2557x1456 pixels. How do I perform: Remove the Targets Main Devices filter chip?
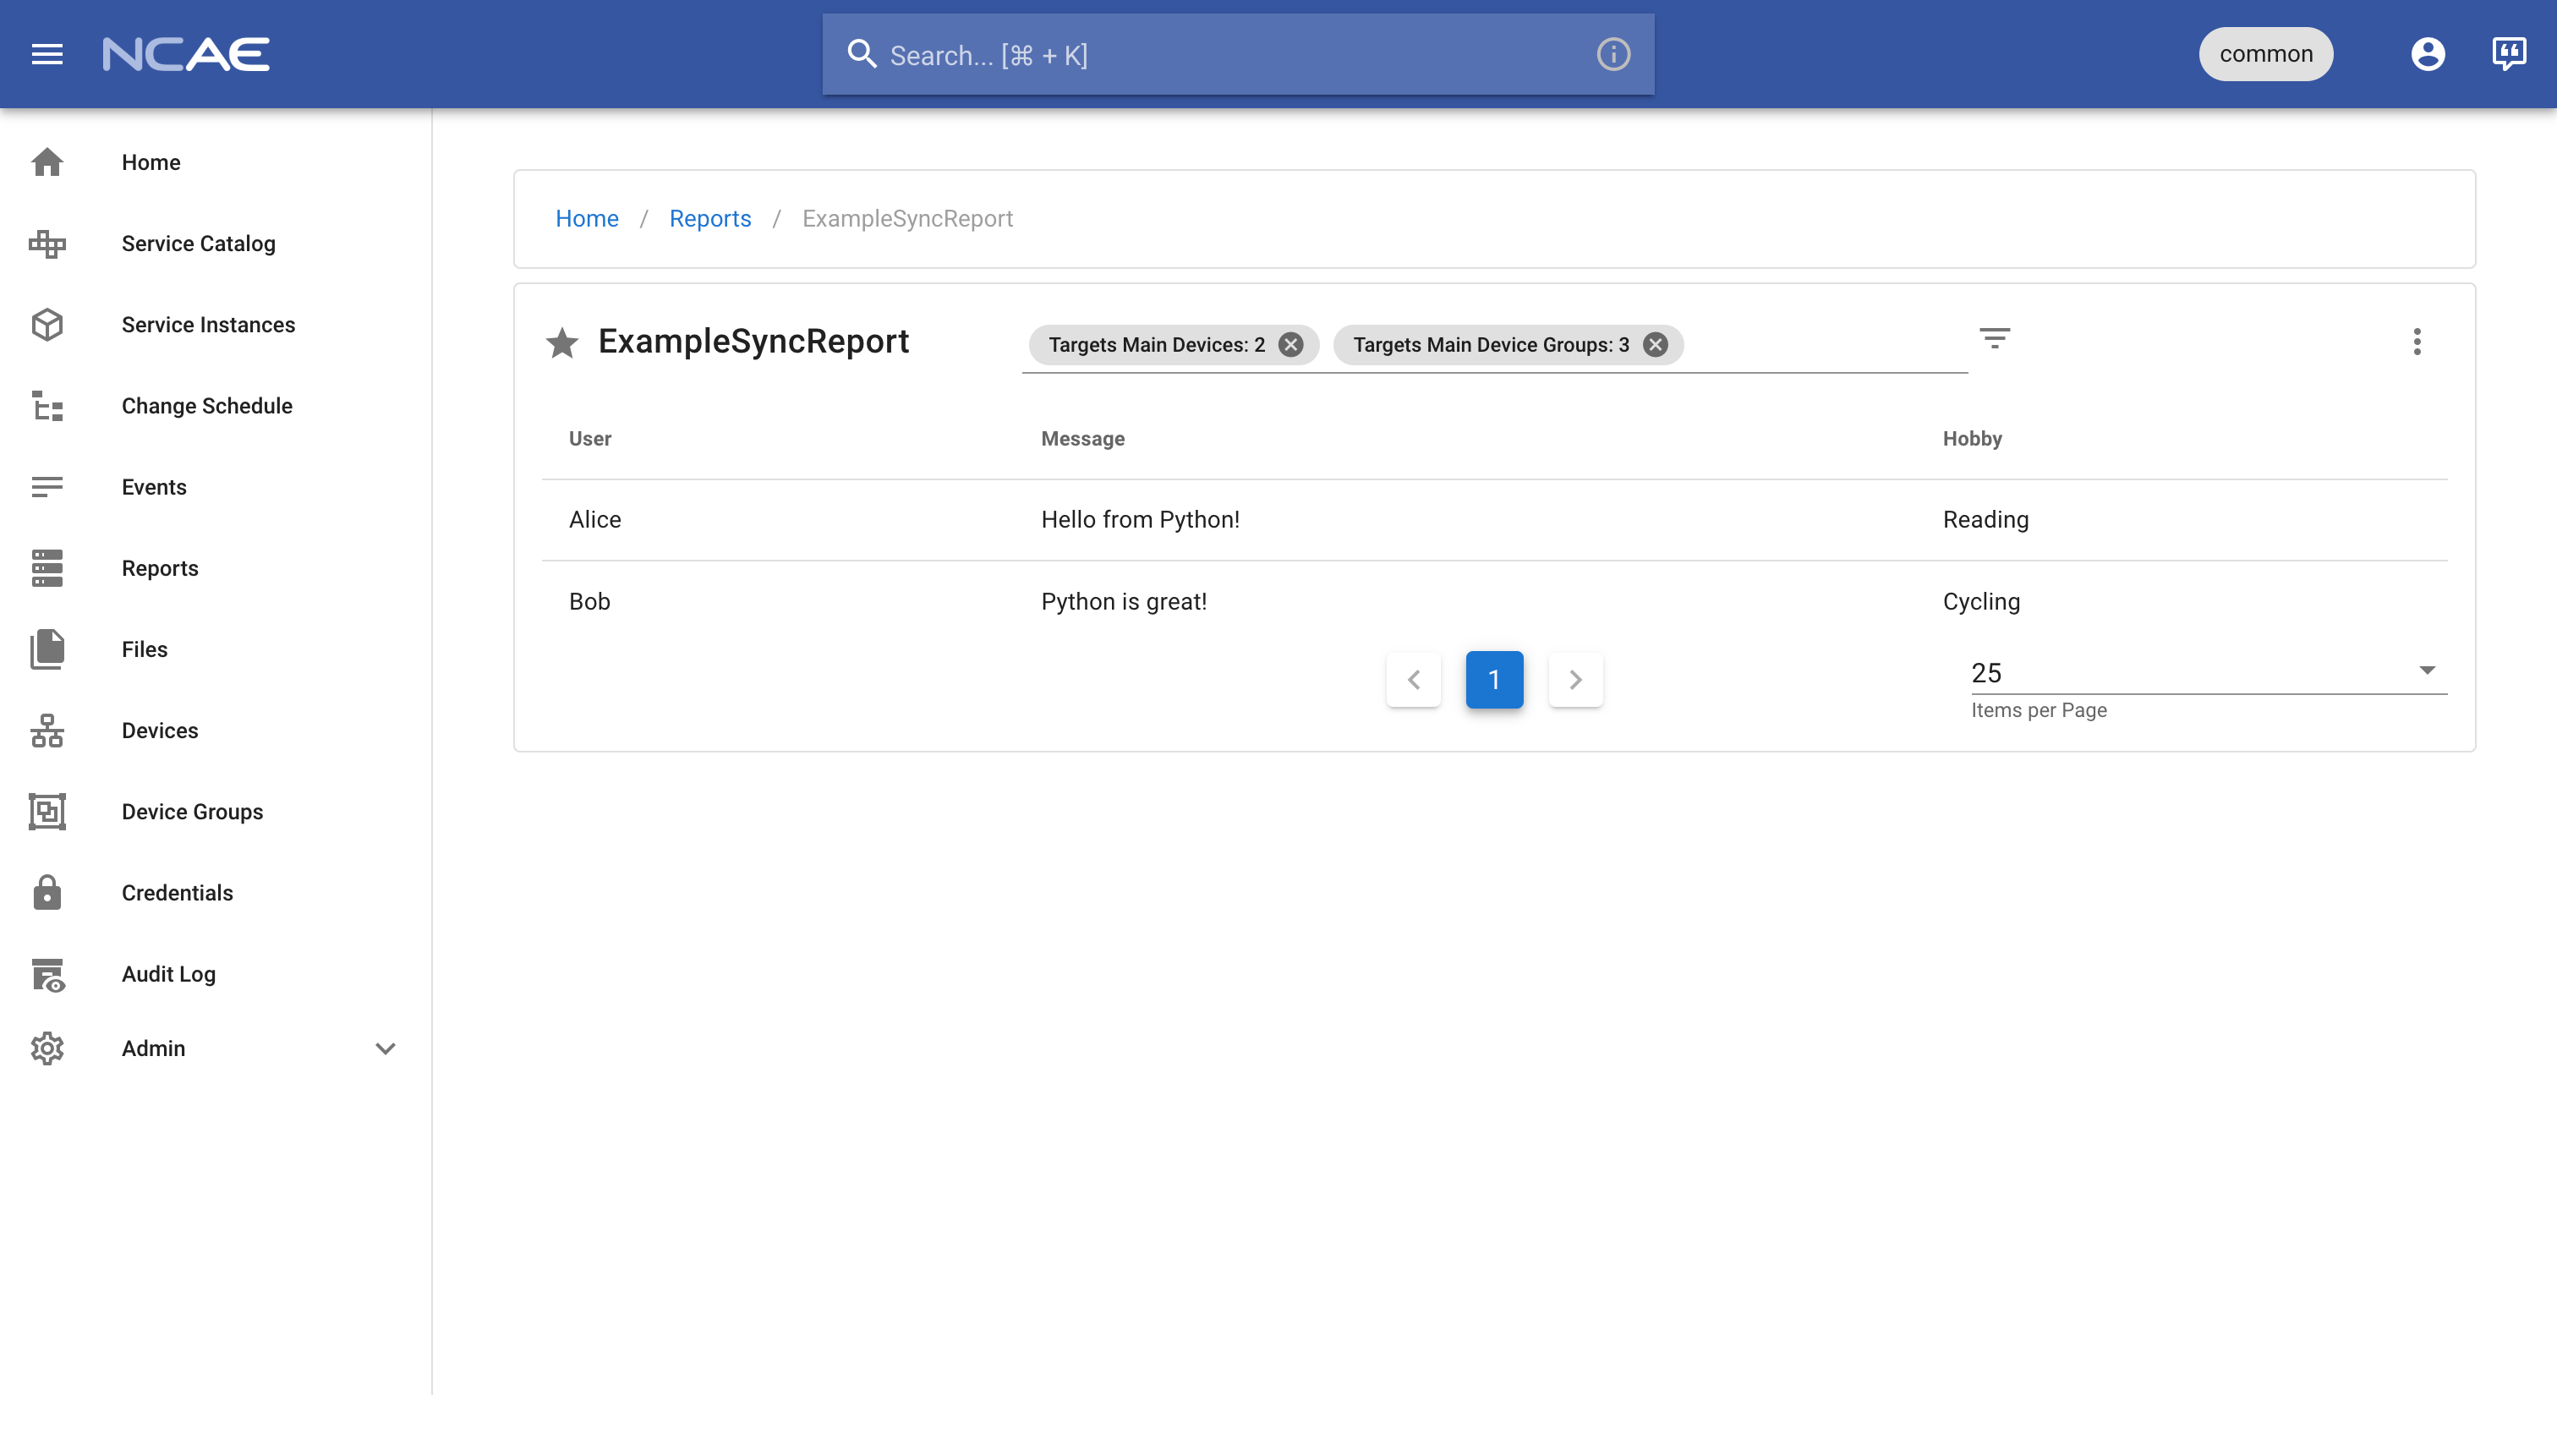1290,345
